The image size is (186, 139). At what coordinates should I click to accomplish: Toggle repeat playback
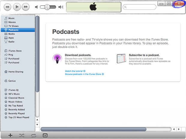click(34, 136)
